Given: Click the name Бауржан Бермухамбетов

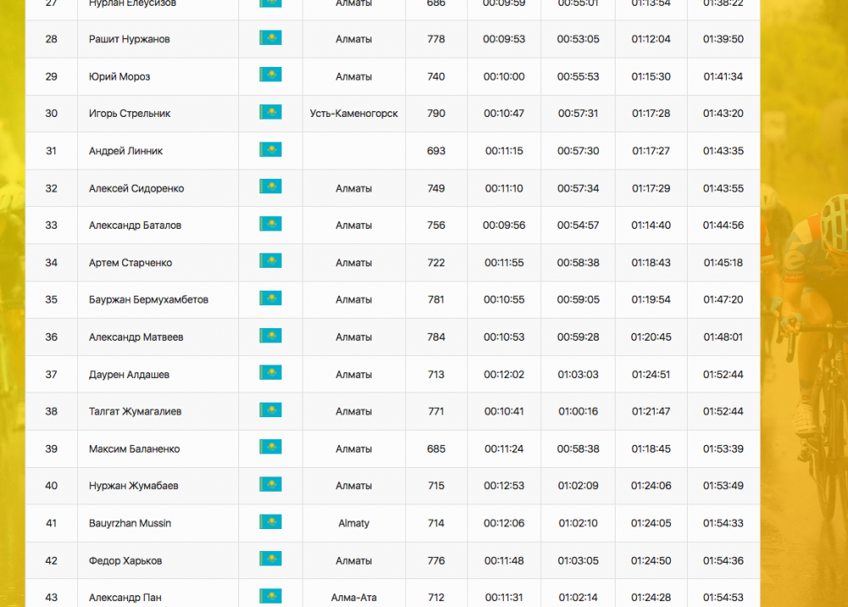Looking at the screenshot, I should click(x=148, y=300).
